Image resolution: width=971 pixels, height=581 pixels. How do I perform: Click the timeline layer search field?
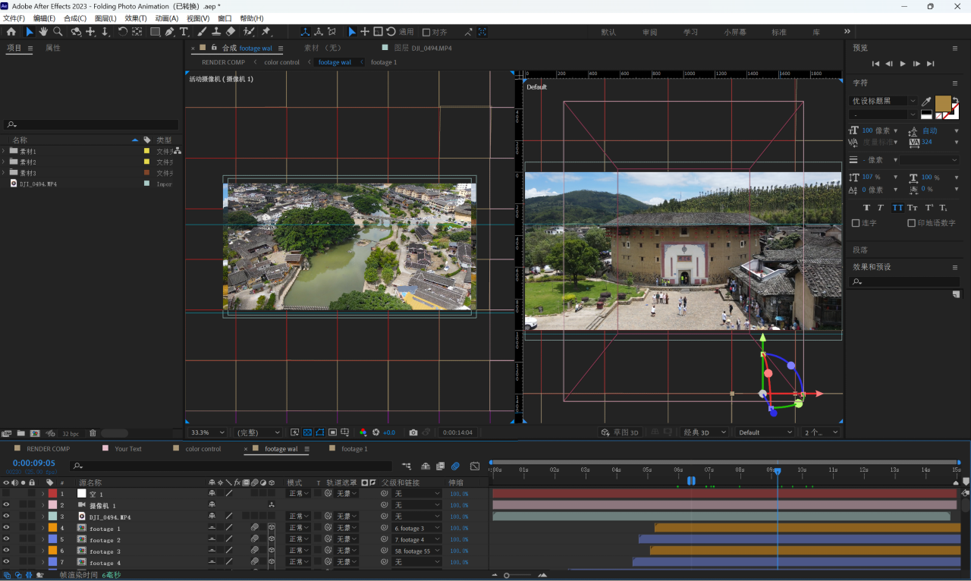coord(231,466)
